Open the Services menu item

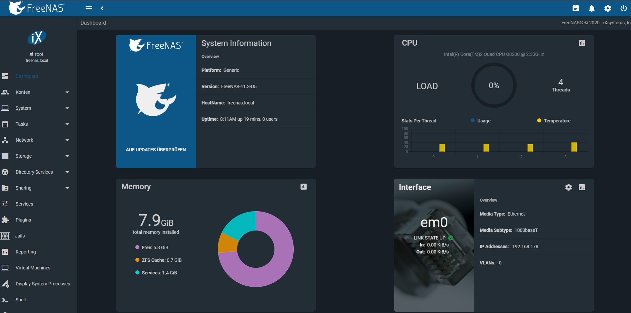pyautogui.click(x=24, y=204)
